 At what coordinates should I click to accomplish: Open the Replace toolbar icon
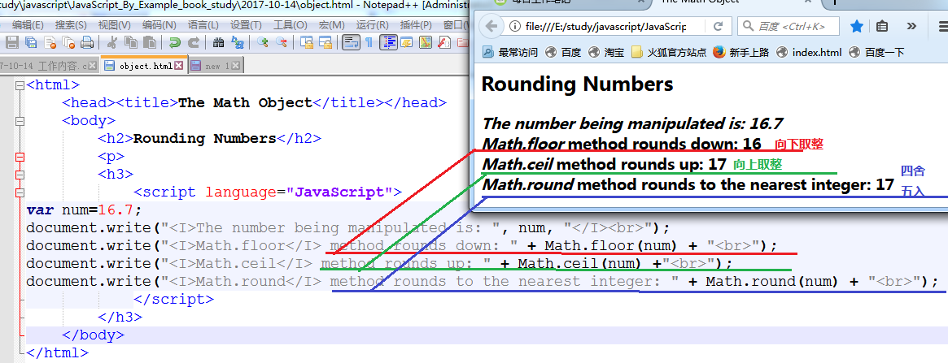pos(237,42)
